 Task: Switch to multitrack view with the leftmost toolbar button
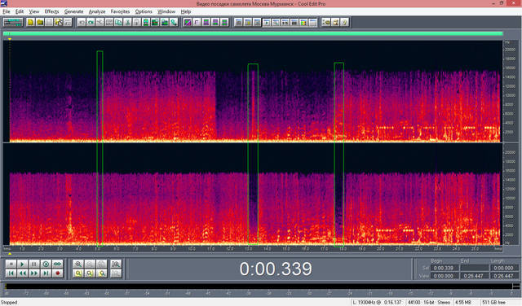point(13,22)
